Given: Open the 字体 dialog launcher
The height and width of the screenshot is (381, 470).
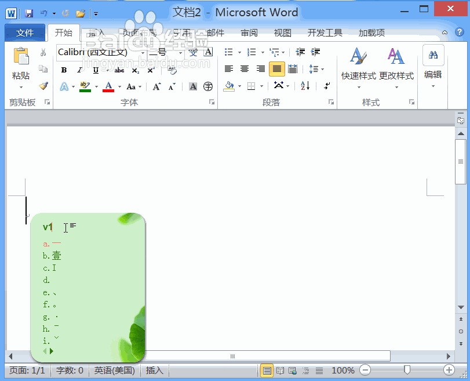Looking at the screenshot, I should click(x=212, y=102).
